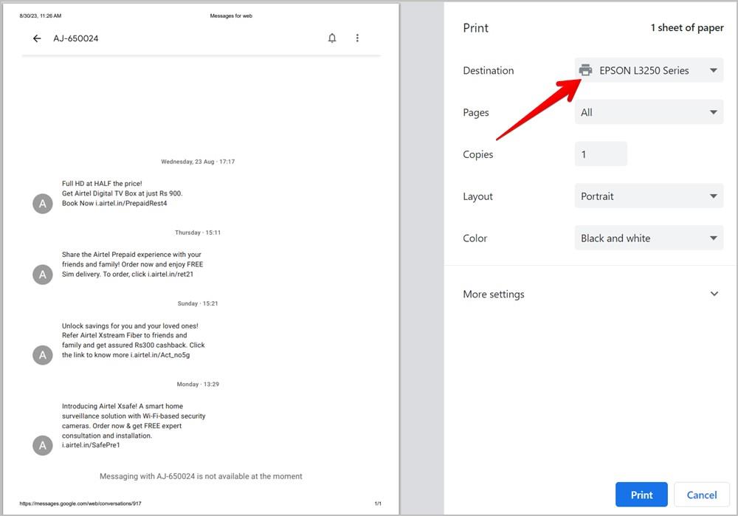Viewport: 738px width, 516px height.
Task: Click the Pages label
Action: pyautogui.click(x=476, y=112)
